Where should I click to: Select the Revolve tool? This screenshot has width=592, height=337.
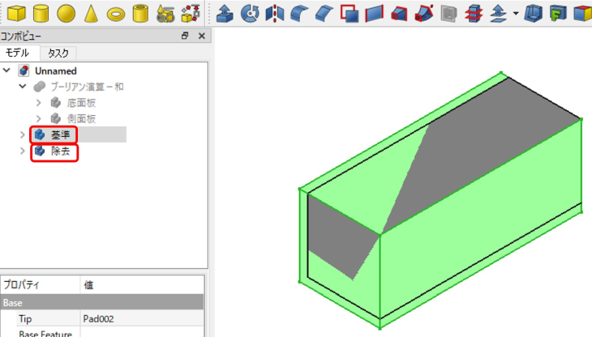(250, 14)
